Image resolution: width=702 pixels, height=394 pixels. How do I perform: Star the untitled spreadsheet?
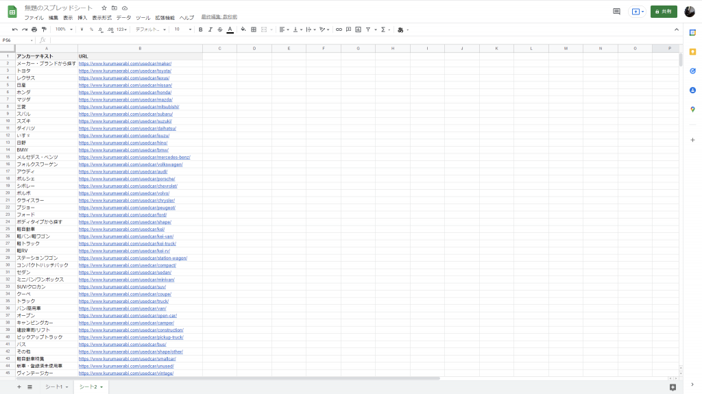point(104,8)
